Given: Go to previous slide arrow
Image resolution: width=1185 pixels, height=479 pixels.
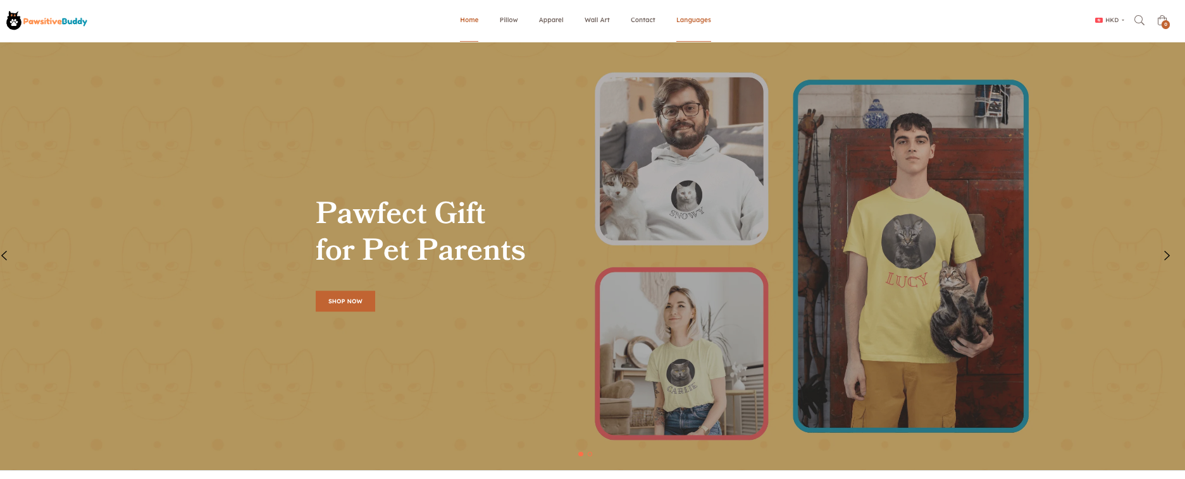Looking at the screenshot, I should [4, 255].
